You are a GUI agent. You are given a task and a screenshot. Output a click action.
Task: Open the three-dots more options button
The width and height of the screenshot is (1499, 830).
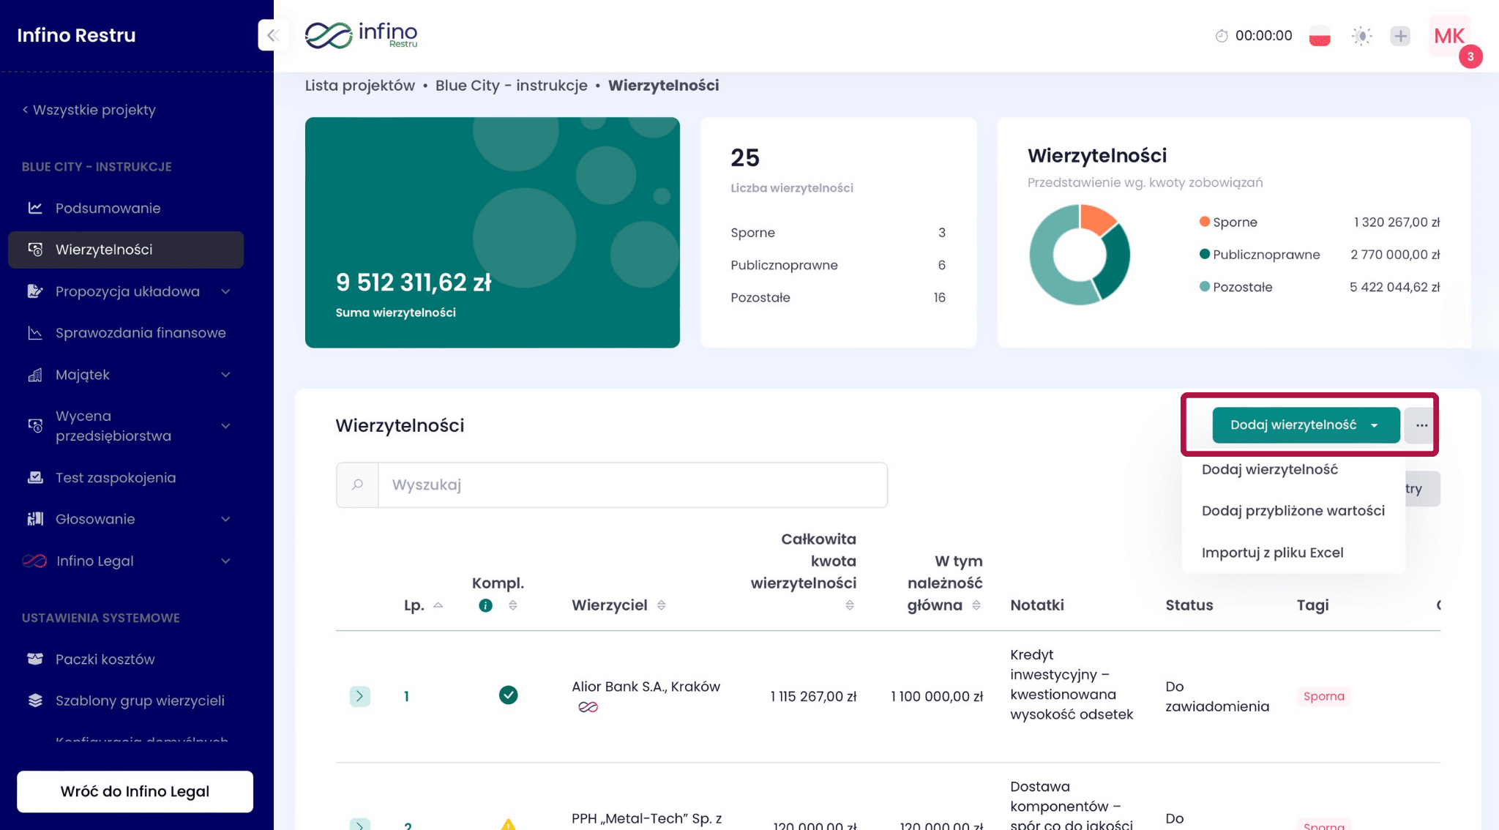coord(1421,425)
